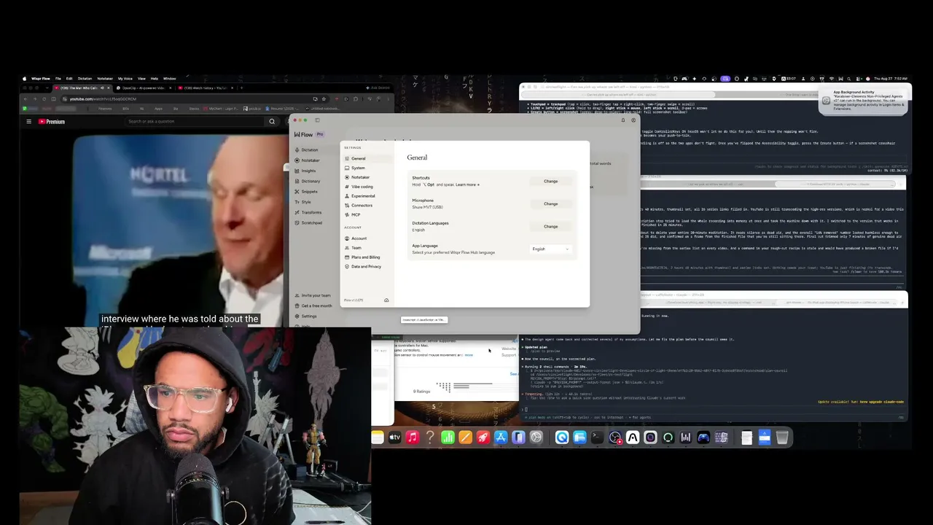Open Music from the Dock
Viewport: 933px width, 525px height.
point(413,437)
